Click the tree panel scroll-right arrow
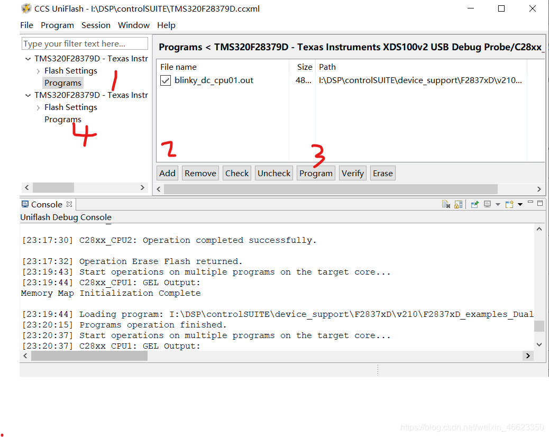 tap(142, 188)
